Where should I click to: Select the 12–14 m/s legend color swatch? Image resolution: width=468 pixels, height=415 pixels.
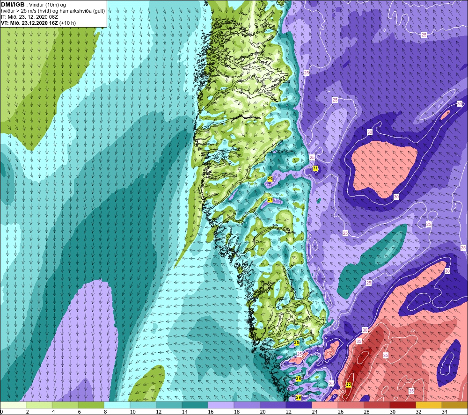pyautogui.click(x=169, y=405)
